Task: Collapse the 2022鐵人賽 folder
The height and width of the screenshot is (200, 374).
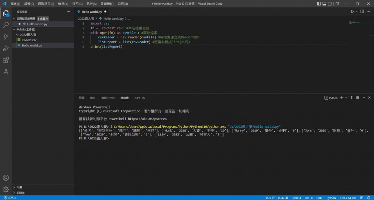Action: (17, 35)
